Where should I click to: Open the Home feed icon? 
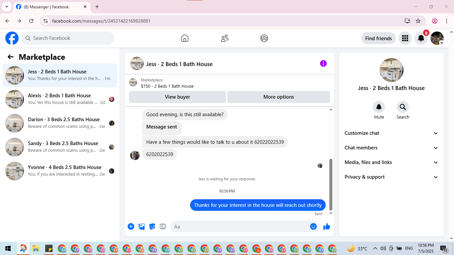tap(185, 38)
